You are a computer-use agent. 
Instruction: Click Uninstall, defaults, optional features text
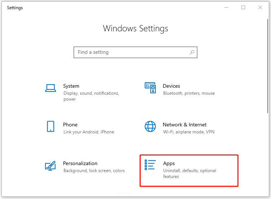pyautogui.click(x=190, y=174)
